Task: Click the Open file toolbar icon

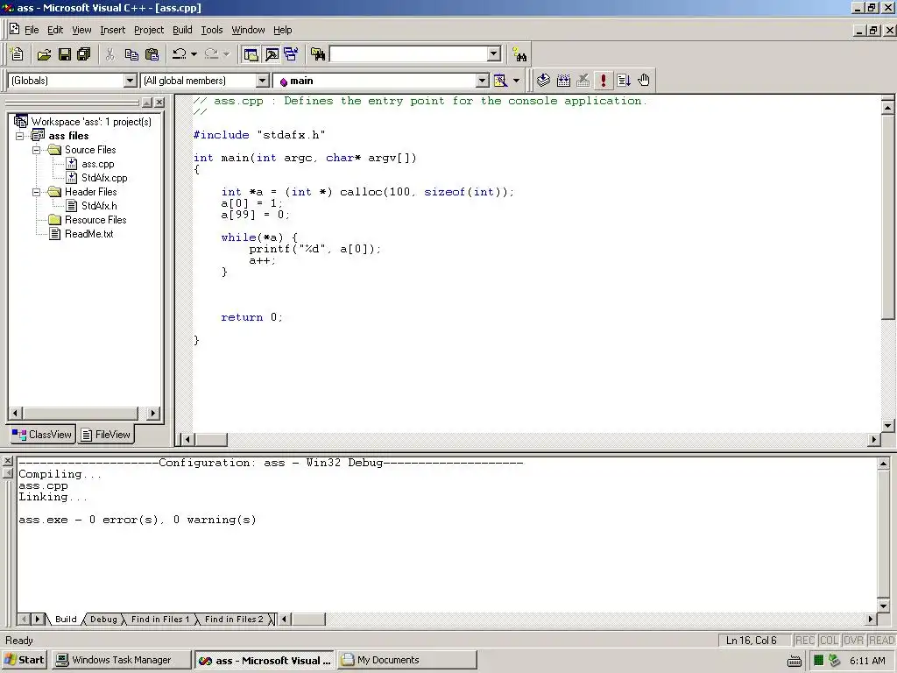Action: (x=44, y=54)
